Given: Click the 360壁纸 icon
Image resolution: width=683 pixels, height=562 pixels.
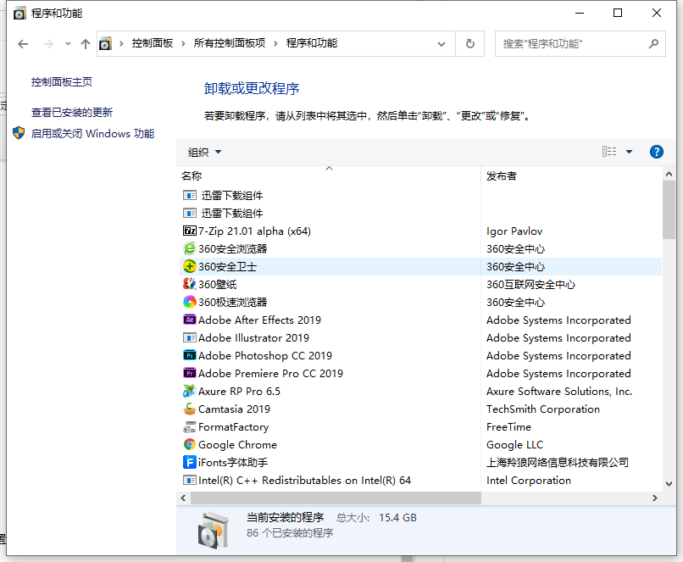Looking at the screenshot, I should pyautogui.click(x=190, y=285).
